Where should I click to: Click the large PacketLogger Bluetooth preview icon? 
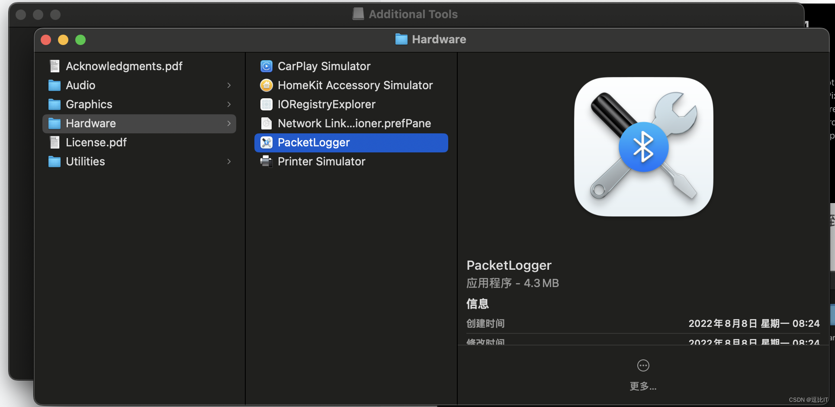point(643,146)
